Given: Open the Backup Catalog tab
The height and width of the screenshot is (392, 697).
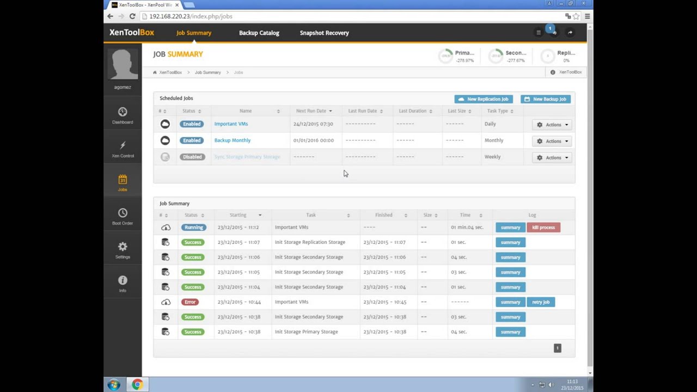Looking at the screenshot, I should point(259,33).
